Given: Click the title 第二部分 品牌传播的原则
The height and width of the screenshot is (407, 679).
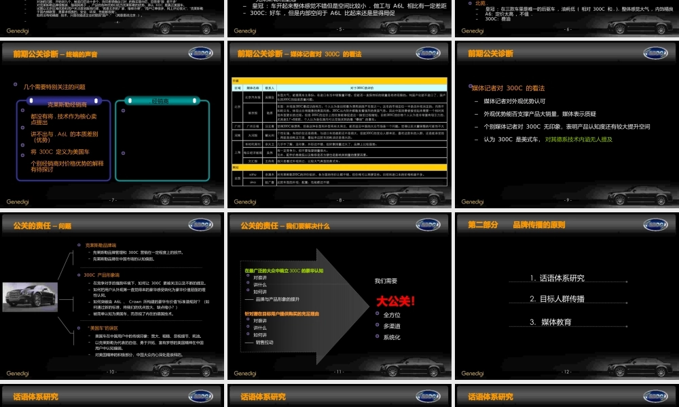Looking at the screenshot, I should tap(517, 225).
